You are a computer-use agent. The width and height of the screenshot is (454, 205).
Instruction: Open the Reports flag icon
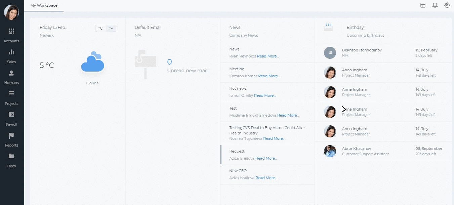11,135
